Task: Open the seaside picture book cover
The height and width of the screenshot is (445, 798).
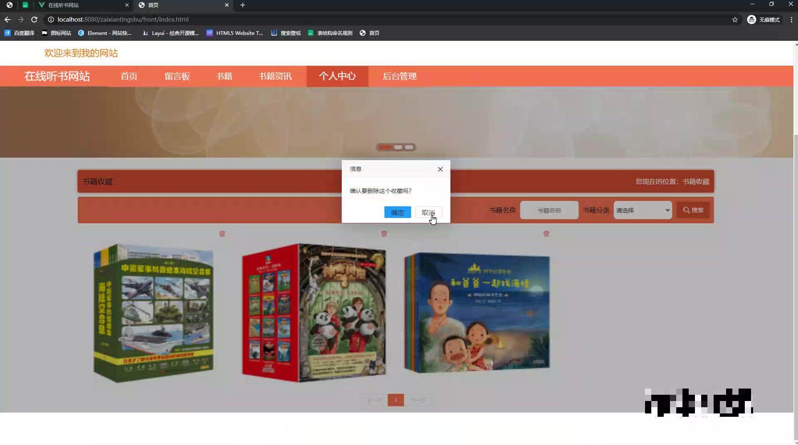Action: pyautogui.click(x=477, y=313)
